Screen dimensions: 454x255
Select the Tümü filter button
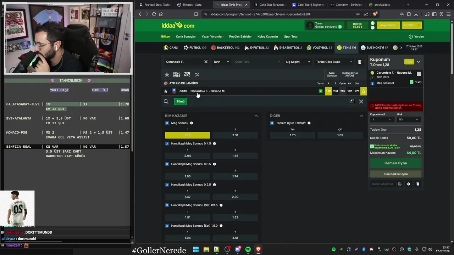[181, 101]
